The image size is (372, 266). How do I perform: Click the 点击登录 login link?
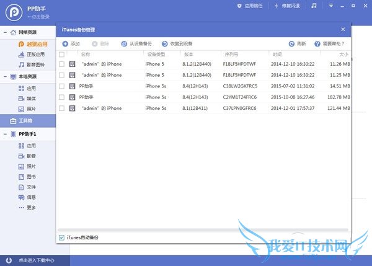(x=38, y=17)
